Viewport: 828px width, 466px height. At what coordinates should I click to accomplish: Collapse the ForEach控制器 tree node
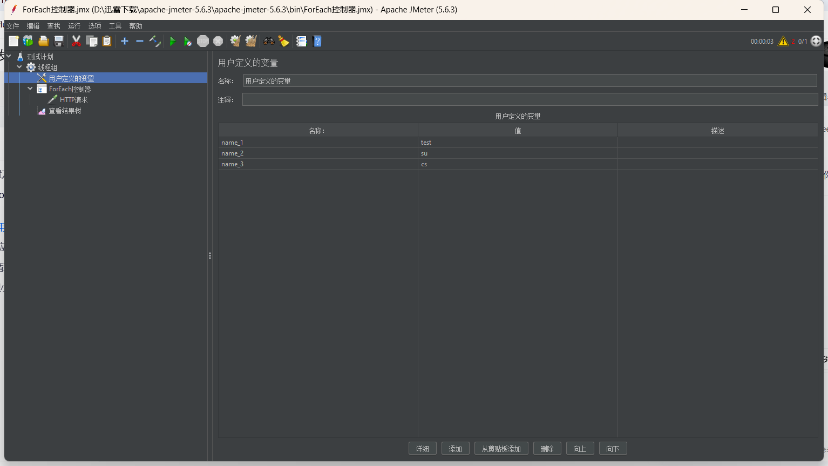30,89
